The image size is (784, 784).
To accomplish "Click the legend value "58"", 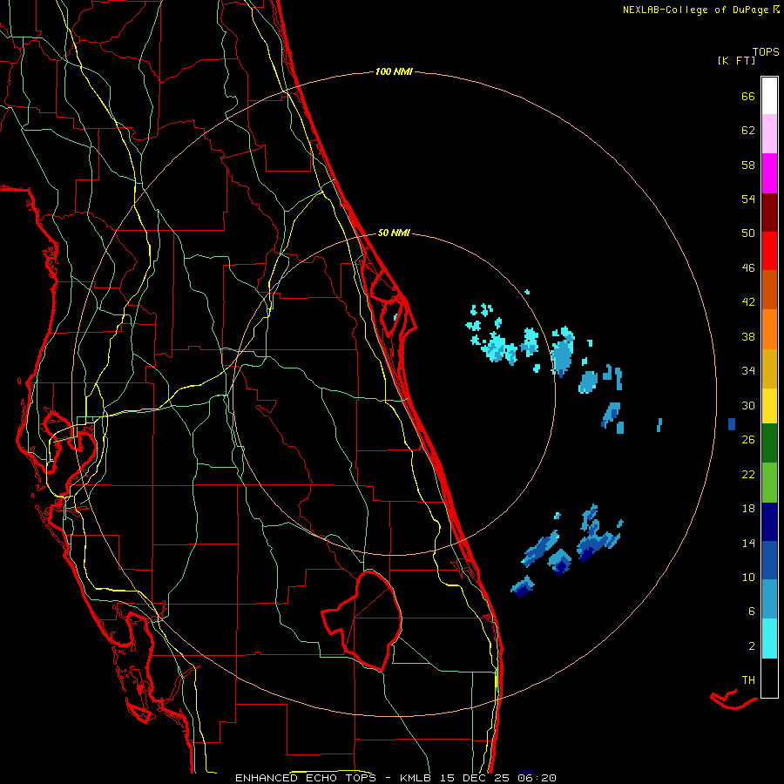I will (748, 165).
